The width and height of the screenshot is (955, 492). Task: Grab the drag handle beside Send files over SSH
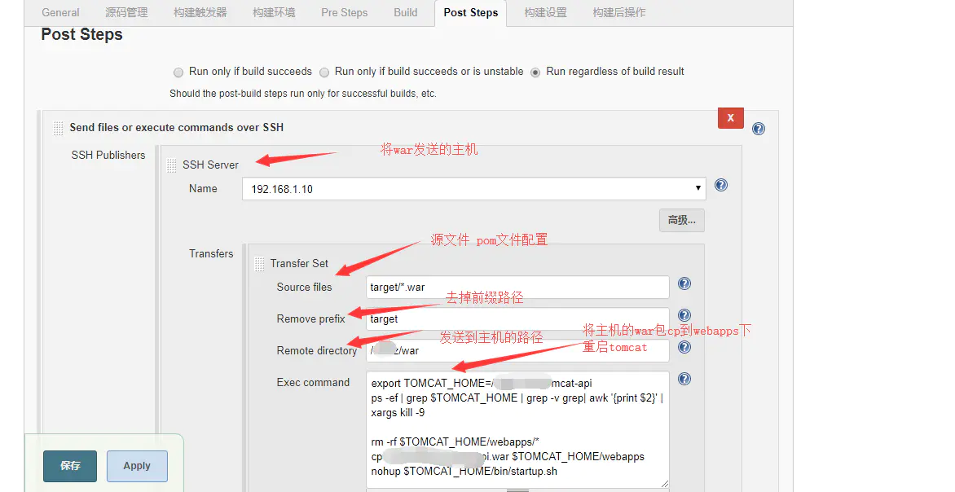click(x=59, y=128)
